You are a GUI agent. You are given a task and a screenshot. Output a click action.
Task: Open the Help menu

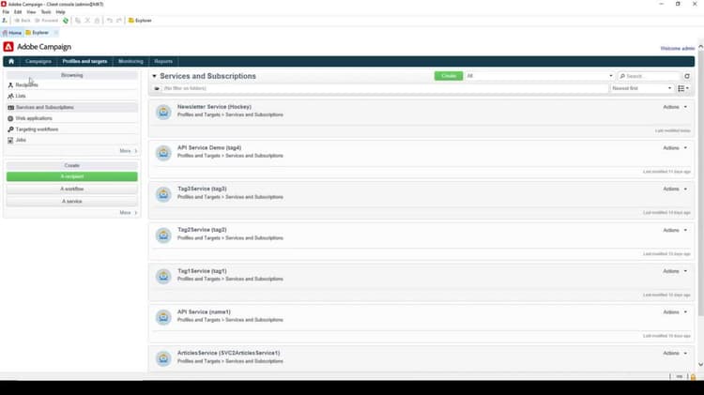pyautogui.click(x=61, y=12)
